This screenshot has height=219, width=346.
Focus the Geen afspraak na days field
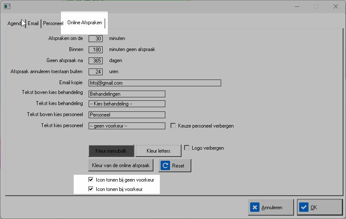pyautogui.click(x=96, y=61)
